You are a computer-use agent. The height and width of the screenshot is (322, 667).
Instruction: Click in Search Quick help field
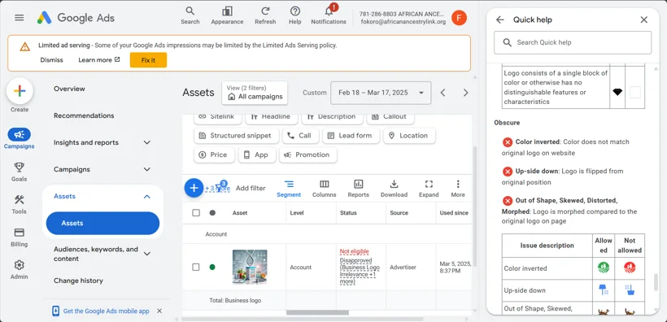573,42
